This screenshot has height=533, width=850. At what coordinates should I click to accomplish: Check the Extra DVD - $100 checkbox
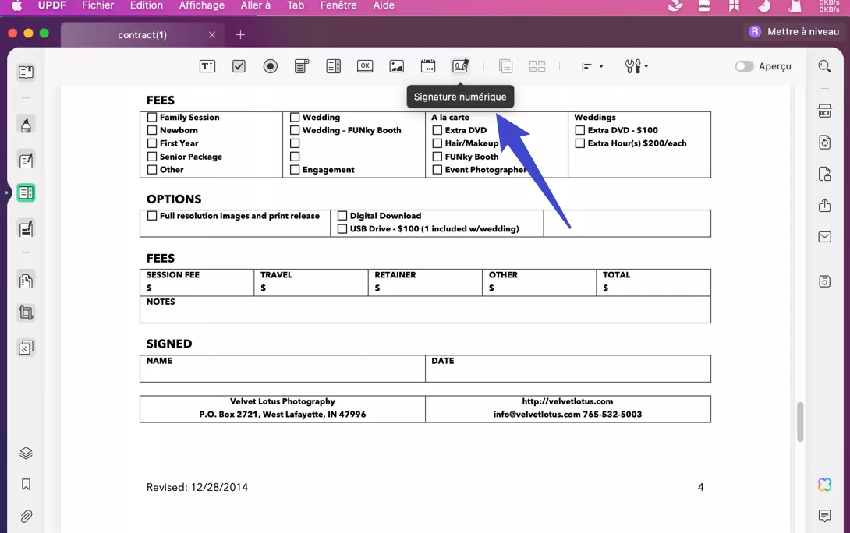(x=579, y=130)
